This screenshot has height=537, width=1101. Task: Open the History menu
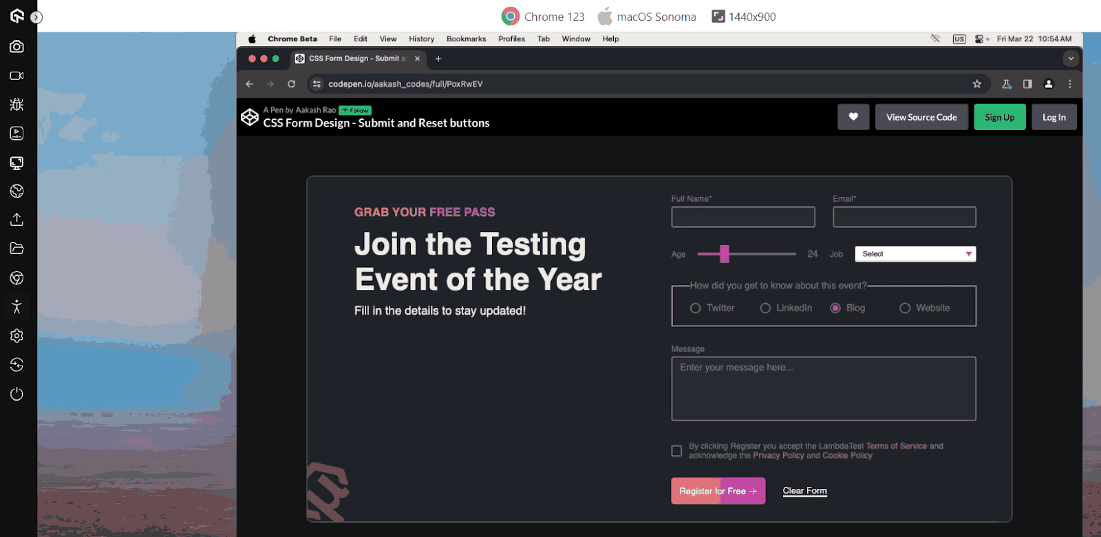pos(421,39)
